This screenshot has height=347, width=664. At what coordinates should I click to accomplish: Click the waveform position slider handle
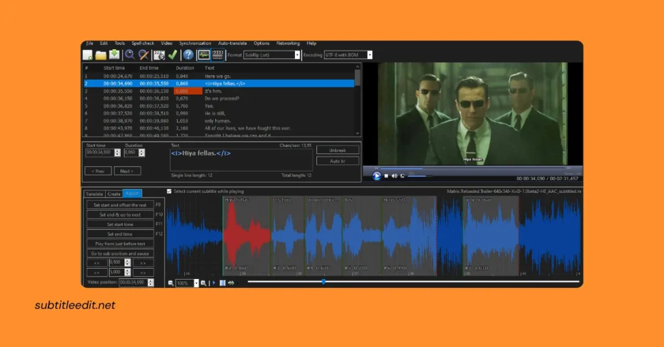(x=324, y=282)
